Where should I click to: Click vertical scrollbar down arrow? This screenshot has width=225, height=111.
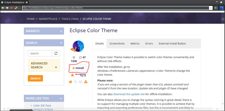[223, 104]
